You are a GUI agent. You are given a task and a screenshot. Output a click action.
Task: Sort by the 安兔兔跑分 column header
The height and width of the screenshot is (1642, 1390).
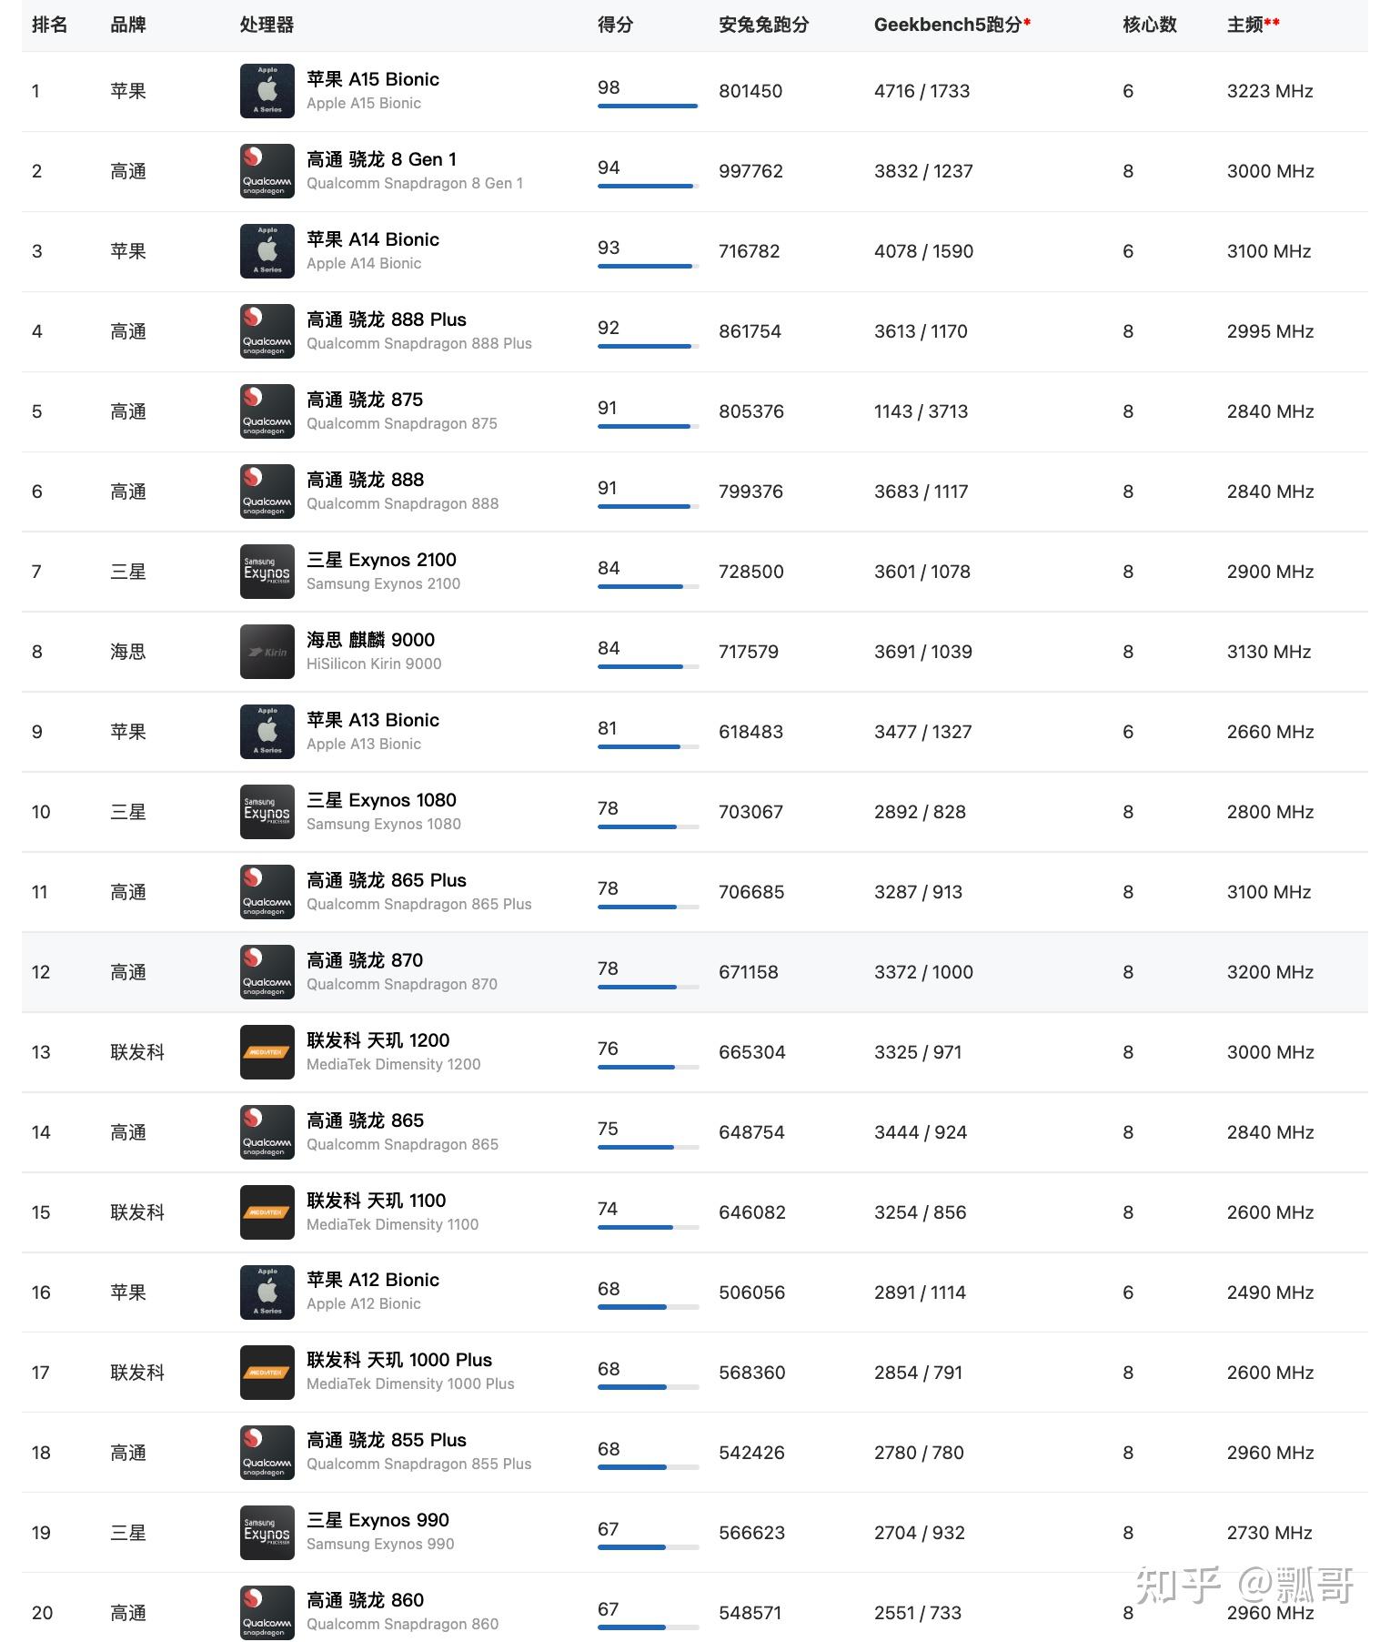[763, 25]
